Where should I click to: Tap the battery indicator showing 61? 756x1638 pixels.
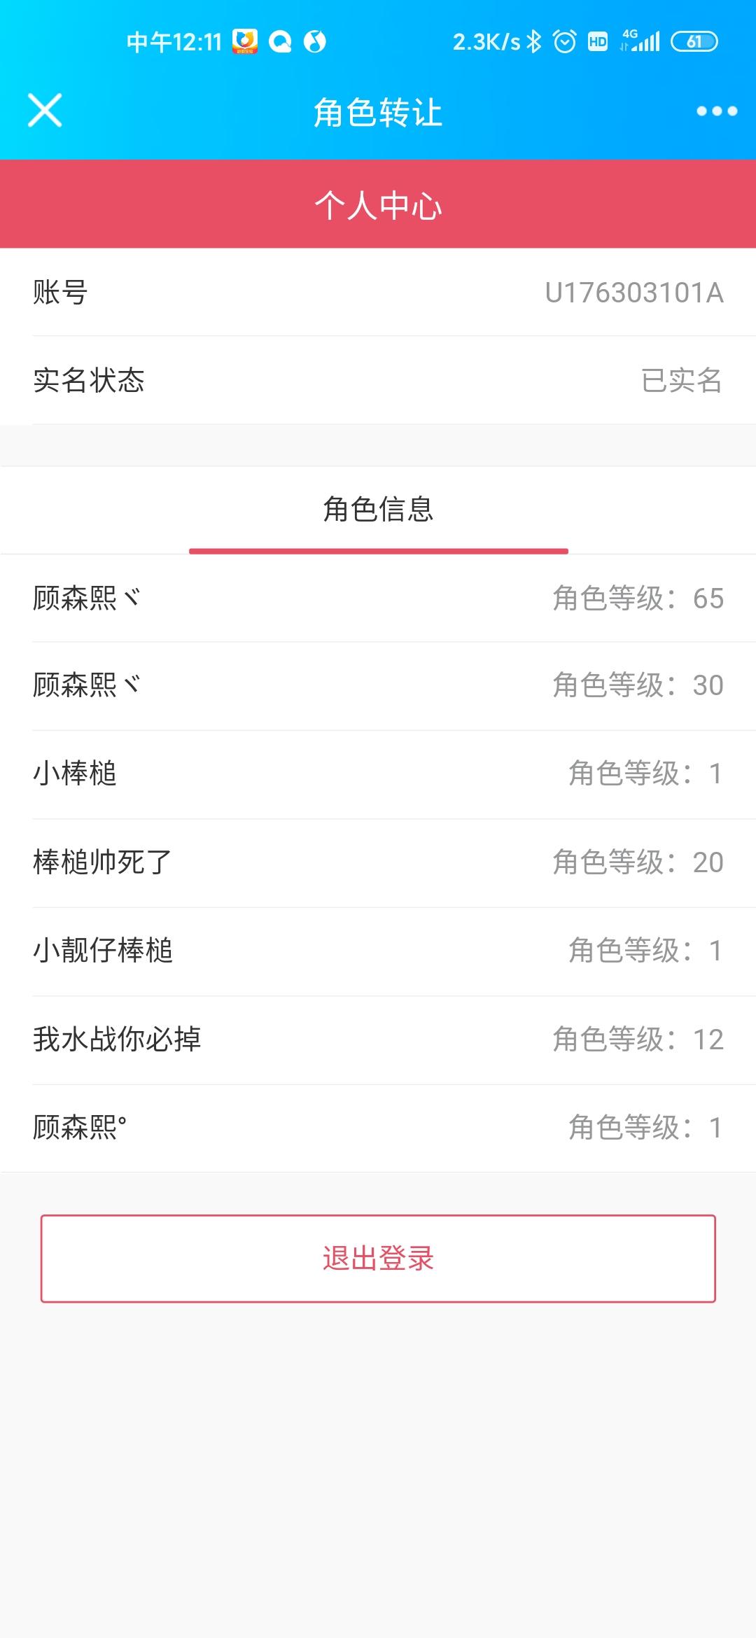coord(694,42)
